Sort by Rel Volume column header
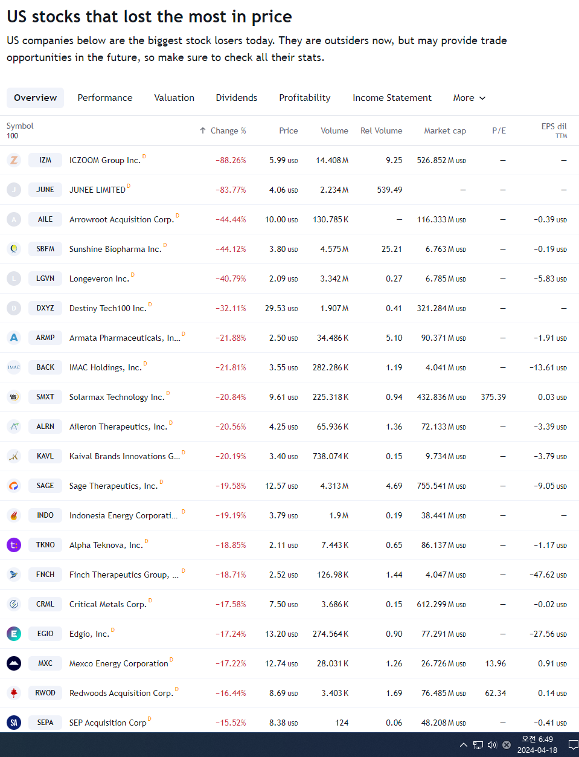 pyautogui.click(x=381, y=130)
